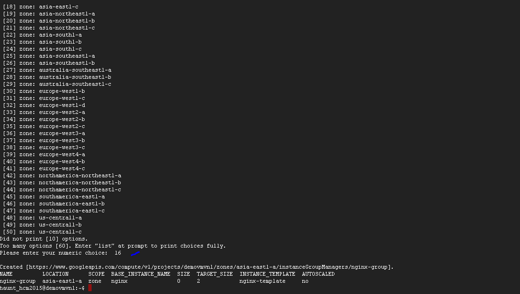The height and width of the screenshot is (294, 520).
Task: Click the red cursor at the shell prompt
Action: click(x=90, y=288)
